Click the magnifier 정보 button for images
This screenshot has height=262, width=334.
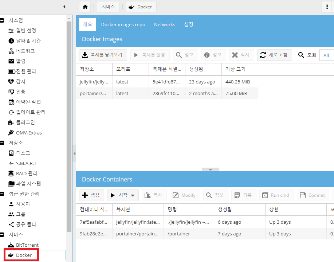pyautogui.click(x=185, y=55)
